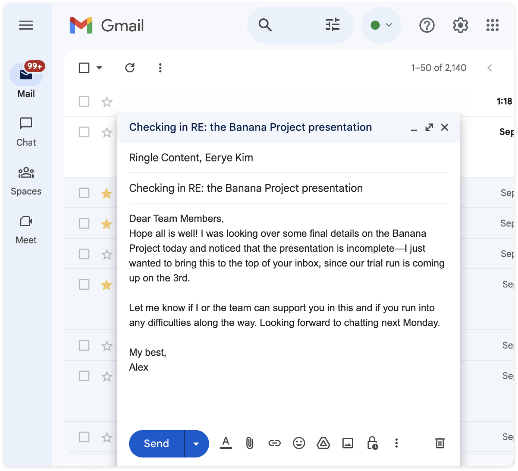Open more compose options menu
The image size is (518, 471).
[x=396, y=443]
